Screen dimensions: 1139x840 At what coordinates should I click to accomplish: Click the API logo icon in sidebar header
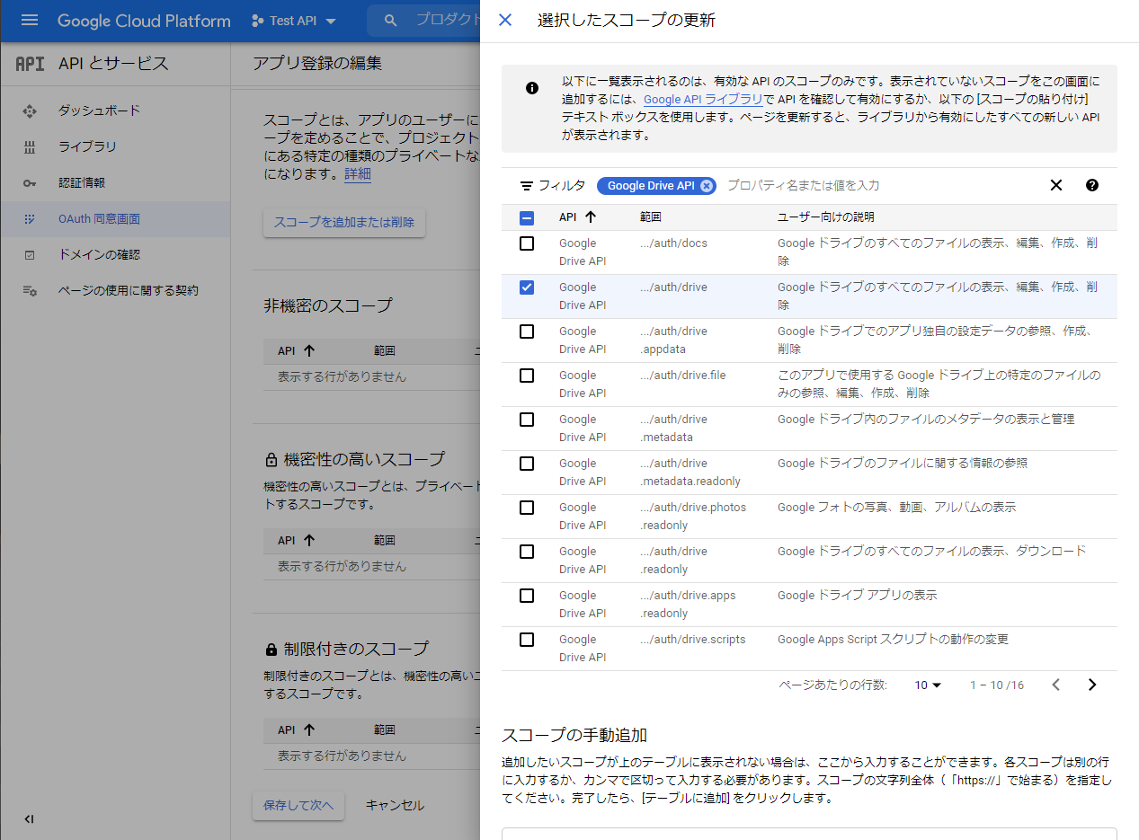coord(30,64)
